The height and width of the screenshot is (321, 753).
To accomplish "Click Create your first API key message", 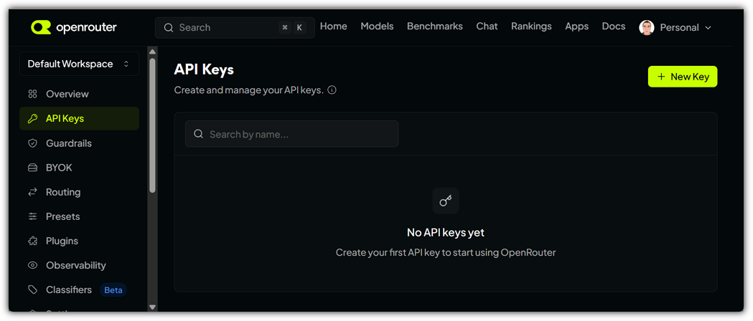I will [x=446, y=252].
